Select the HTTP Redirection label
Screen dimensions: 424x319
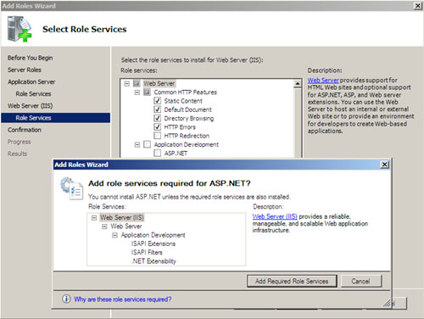pos(187,136)
